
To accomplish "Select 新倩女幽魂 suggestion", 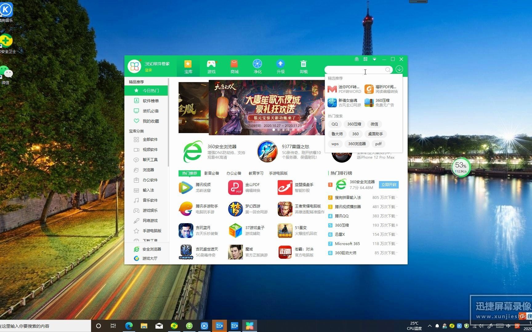I will coord(344,103).
